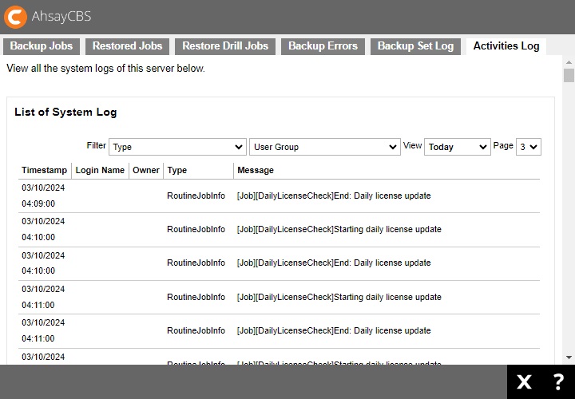Change the View period from Today

[x=457, y=148]
